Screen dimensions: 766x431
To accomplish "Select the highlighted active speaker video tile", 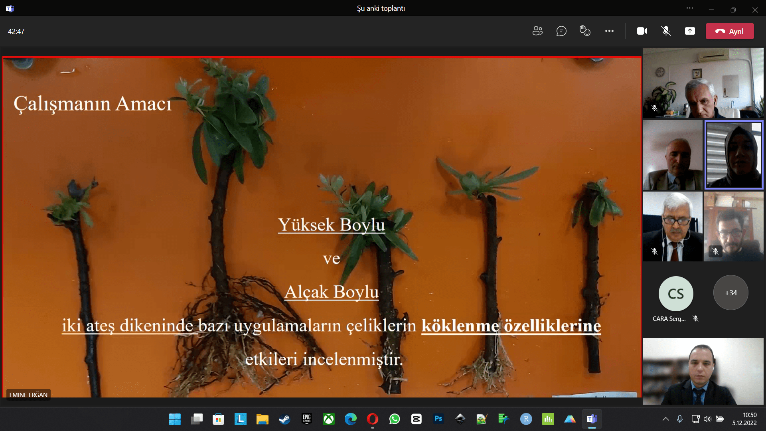I will coord(734,155).
